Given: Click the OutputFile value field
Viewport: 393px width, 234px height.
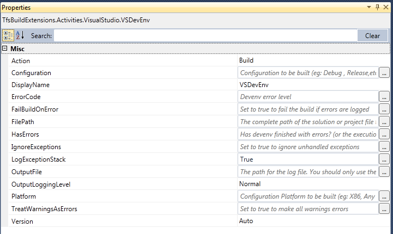Looking at the screenshot, I should [x=308, y=172].
